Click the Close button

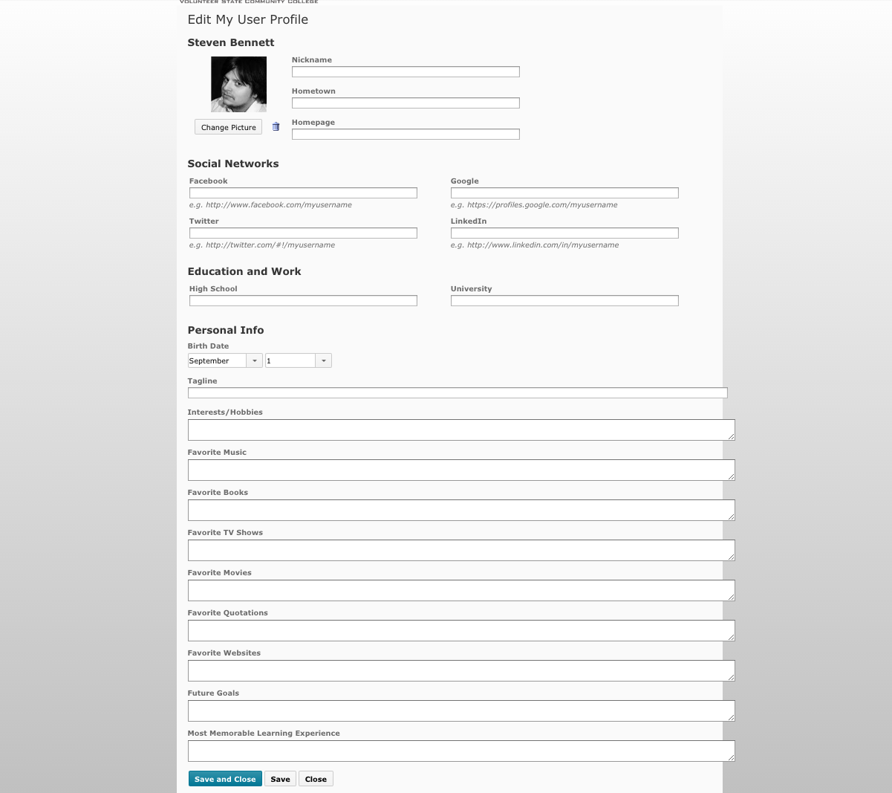(316, 779)
